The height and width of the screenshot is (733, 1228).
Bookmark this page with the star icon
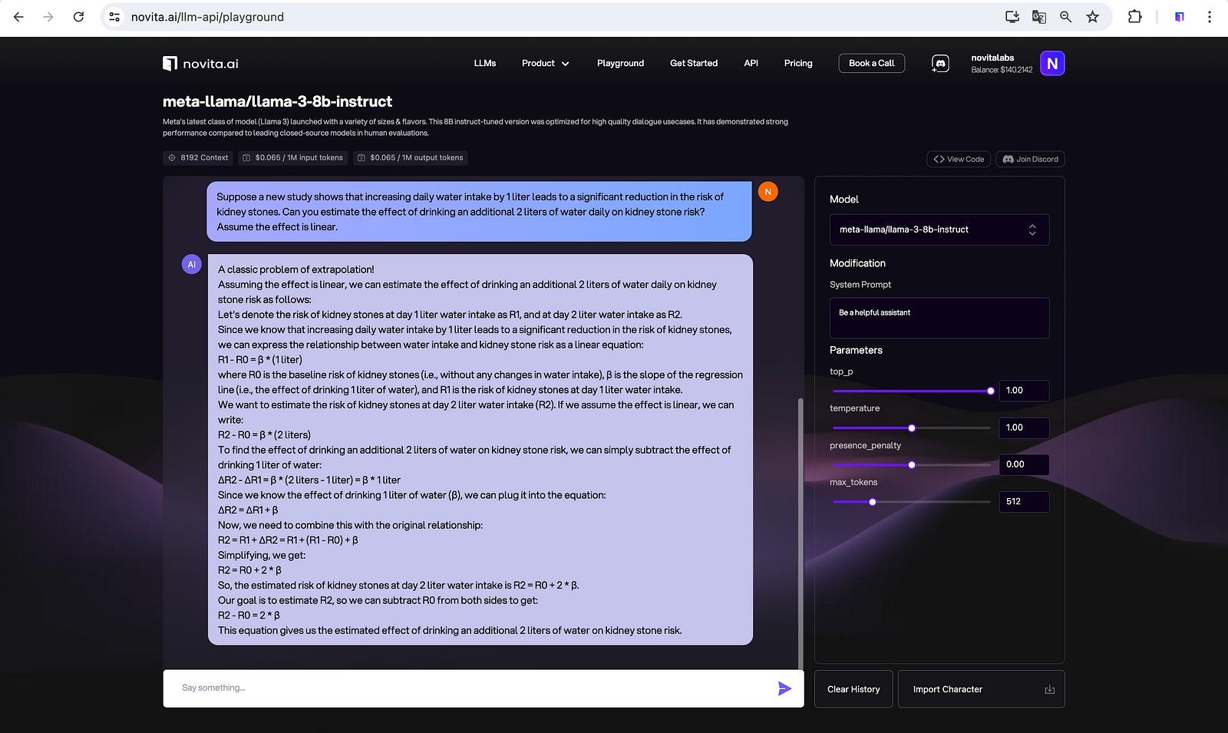[x=1092, y=17]
